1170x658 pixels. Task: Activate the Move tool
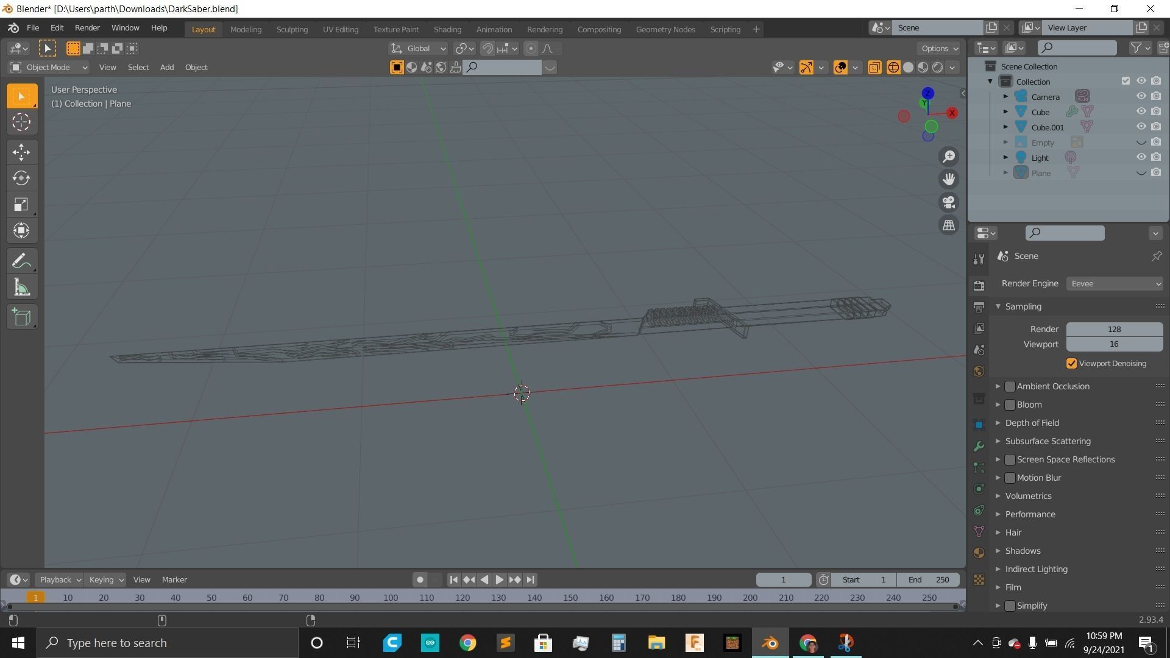tap(21, 152)
